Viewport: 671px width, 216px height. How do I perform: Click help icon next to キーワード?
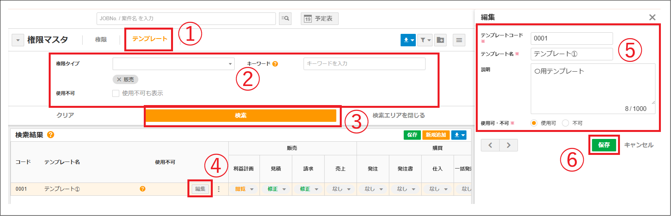point(275,64)
